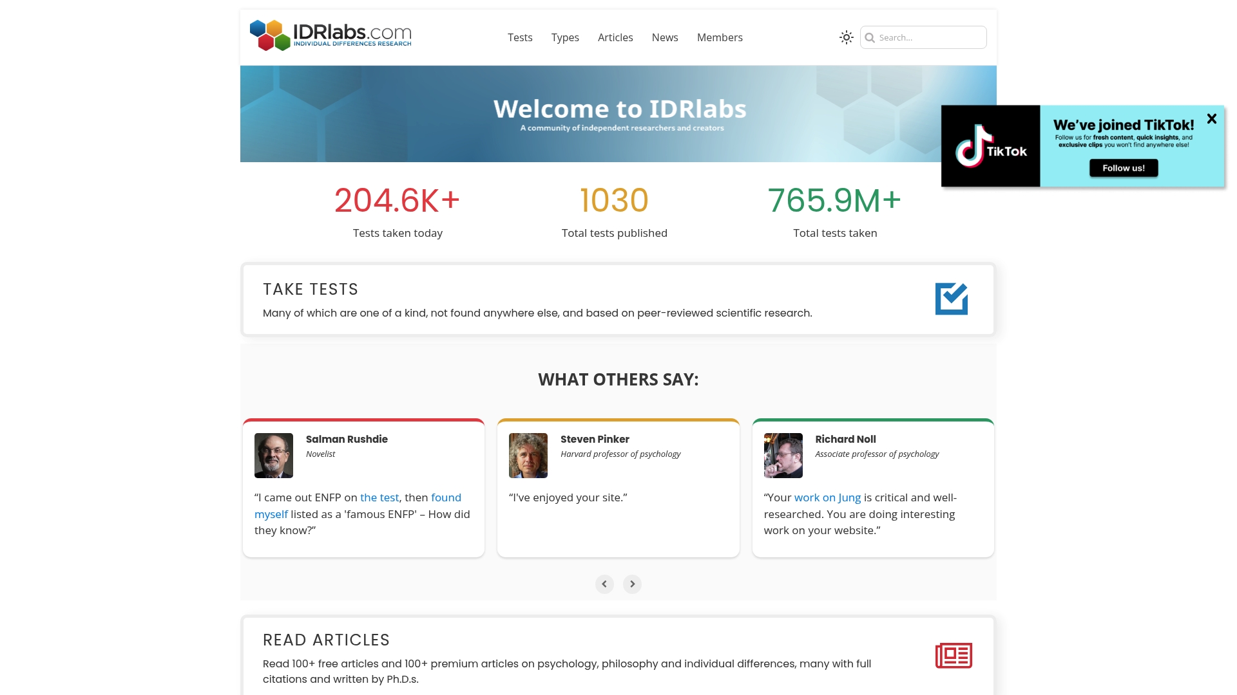Click the 204.6K+ tests taken counter
The width and height of the screenshot is (1237, 695).
click(398, 200)
